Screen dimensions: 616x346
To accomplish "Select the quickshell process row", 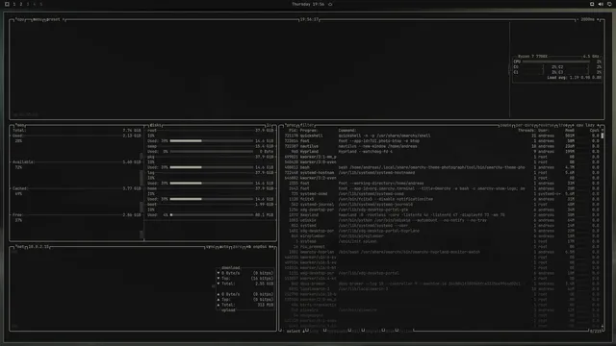I will 442,136.
